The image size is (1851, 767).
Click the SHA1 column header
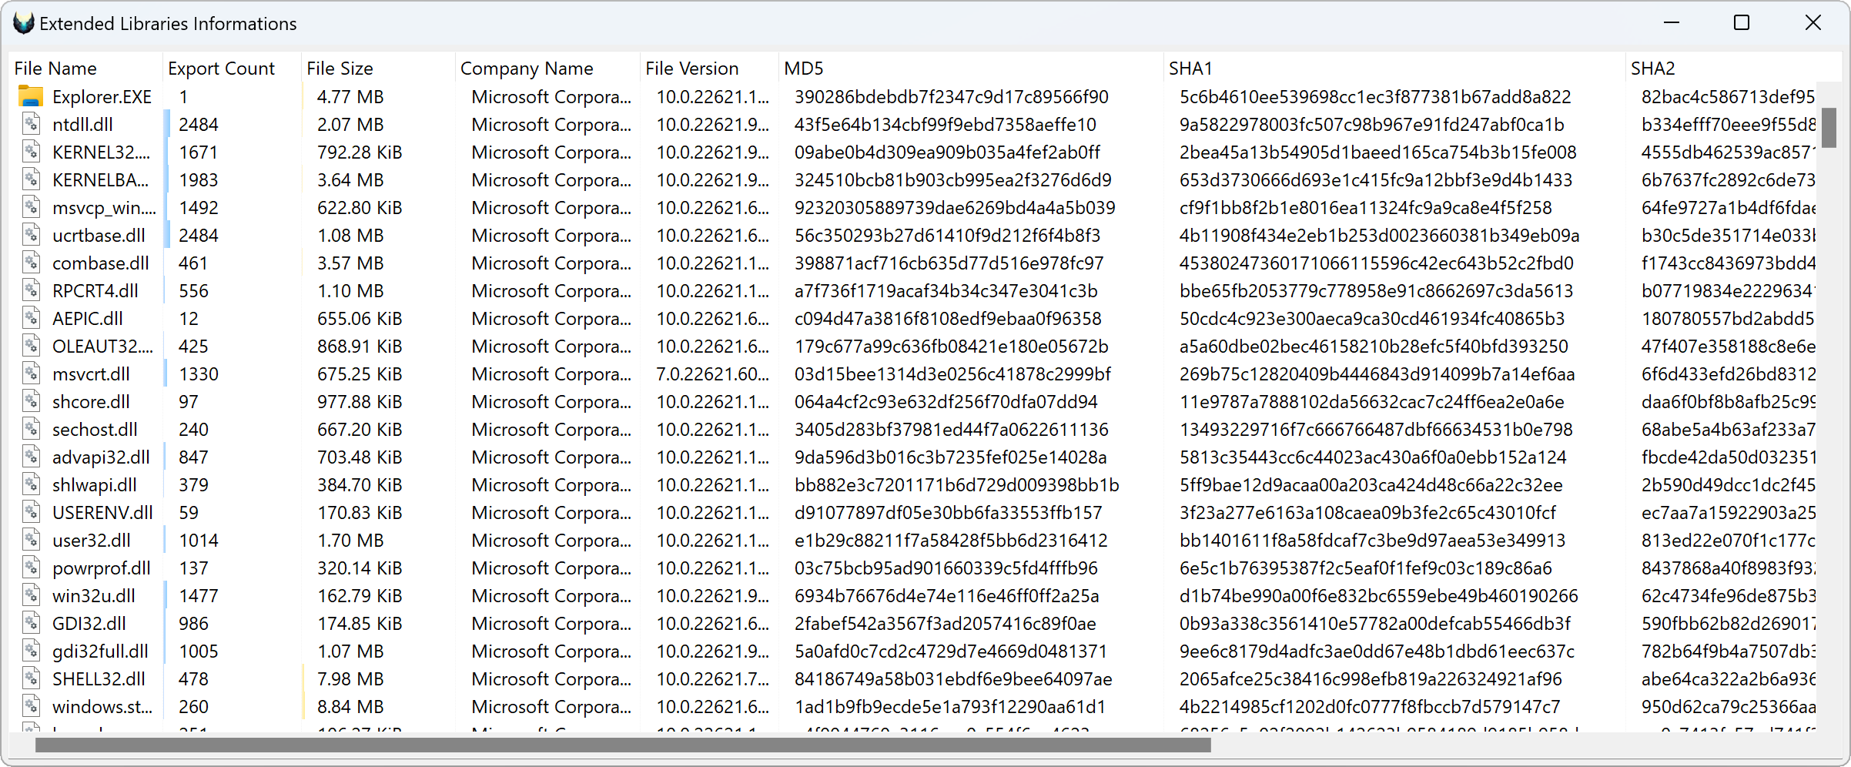click(x=1394, y=68)
